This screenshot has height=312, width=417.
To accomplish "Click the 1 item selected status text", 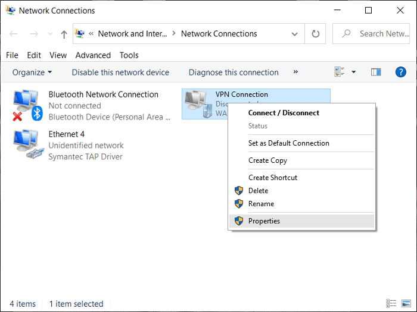I will (x=76, y=304).
